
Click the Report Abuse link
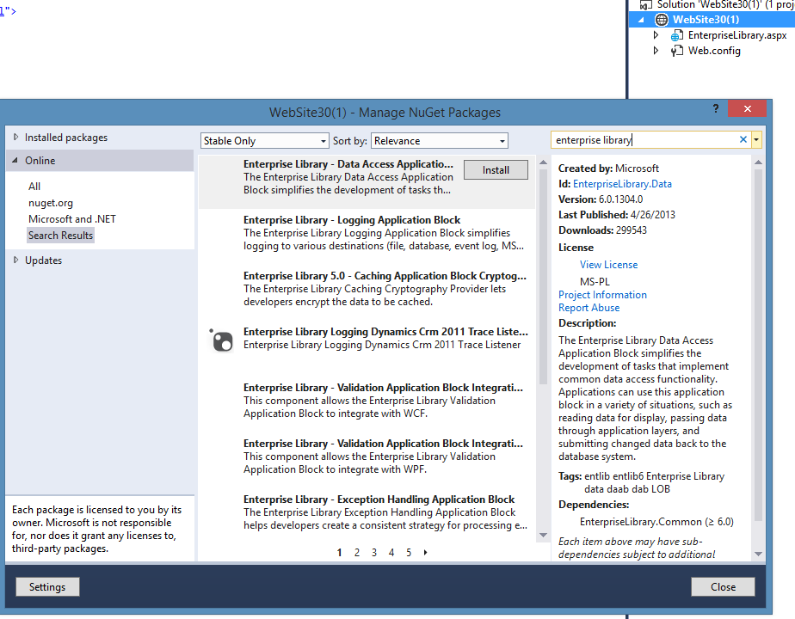click(589, 308)
